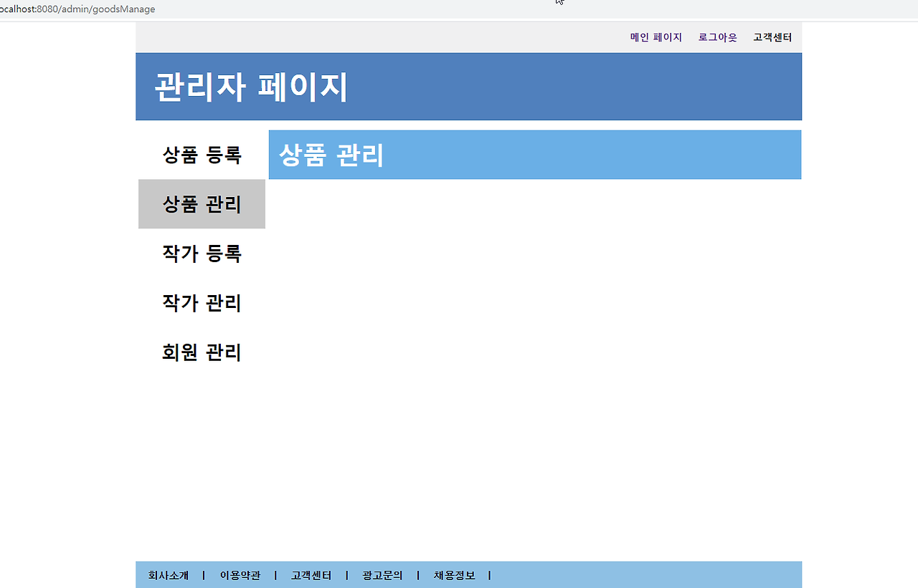Image resolution: width=918 pixels, height=588 pixels.
Task: Click the browser address bar URL
Action: [77, 9]
